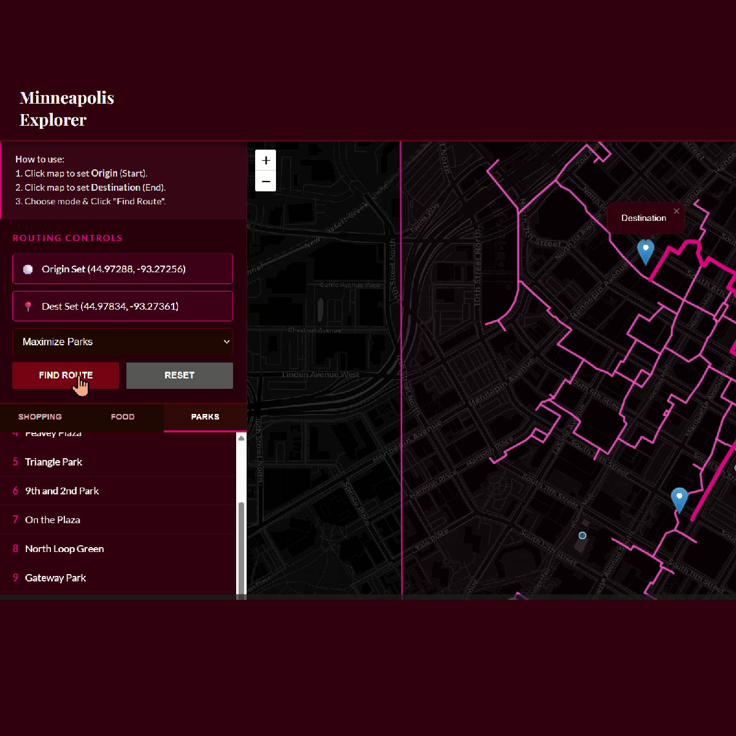Click the white circle icon beside Origin Set

click(28, 269)
